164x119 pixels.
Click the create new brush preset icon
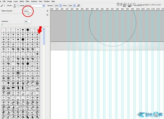(47, 15)
